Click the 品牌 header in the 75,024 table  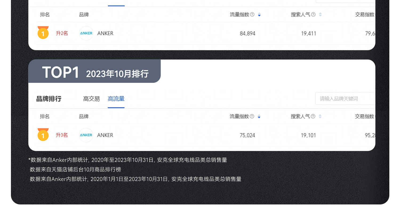click(84, 116)
